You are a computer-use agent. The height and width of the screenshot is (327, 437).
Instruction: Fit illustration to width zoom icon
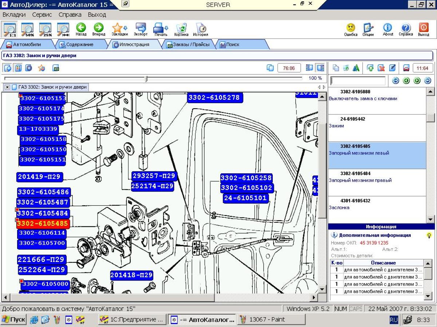(63, 29)
